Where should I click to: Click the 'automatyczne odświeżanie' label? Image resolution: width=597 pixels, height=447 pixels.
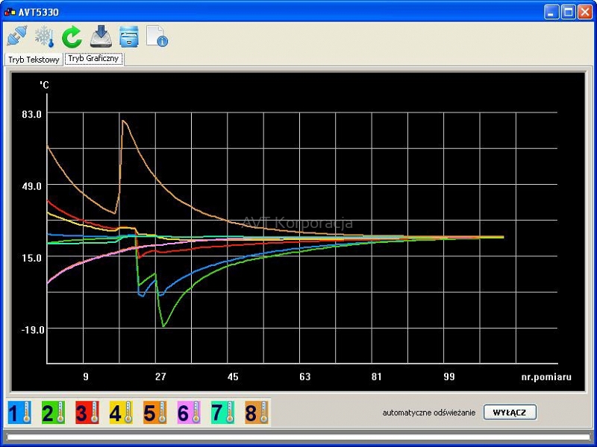(x=428, y=413)
